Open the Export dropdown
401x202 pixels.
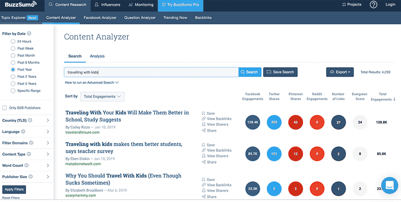click(x=340, y=72)
